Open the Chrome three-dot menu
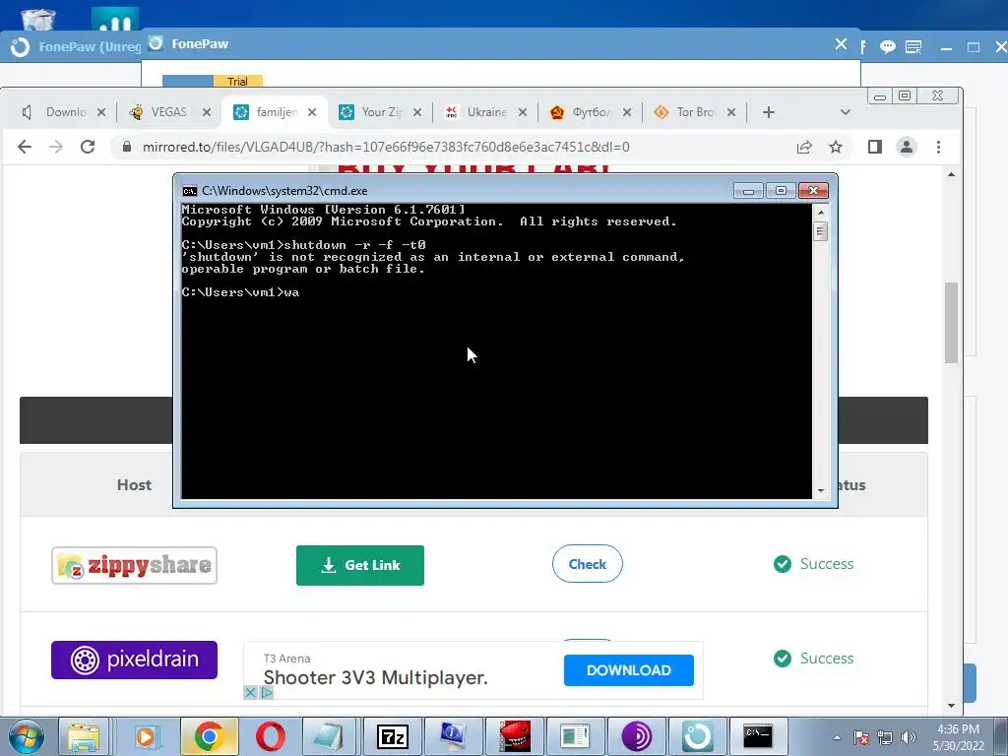Viewport: 1008px width, 756px height. (938, 148)
